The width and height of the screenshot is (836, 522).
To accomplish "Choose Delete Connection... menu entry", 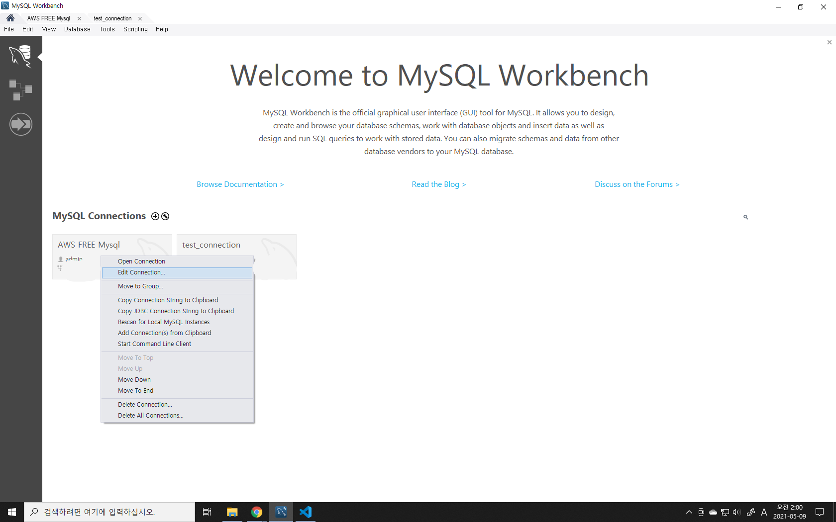I will click(177, 405).
